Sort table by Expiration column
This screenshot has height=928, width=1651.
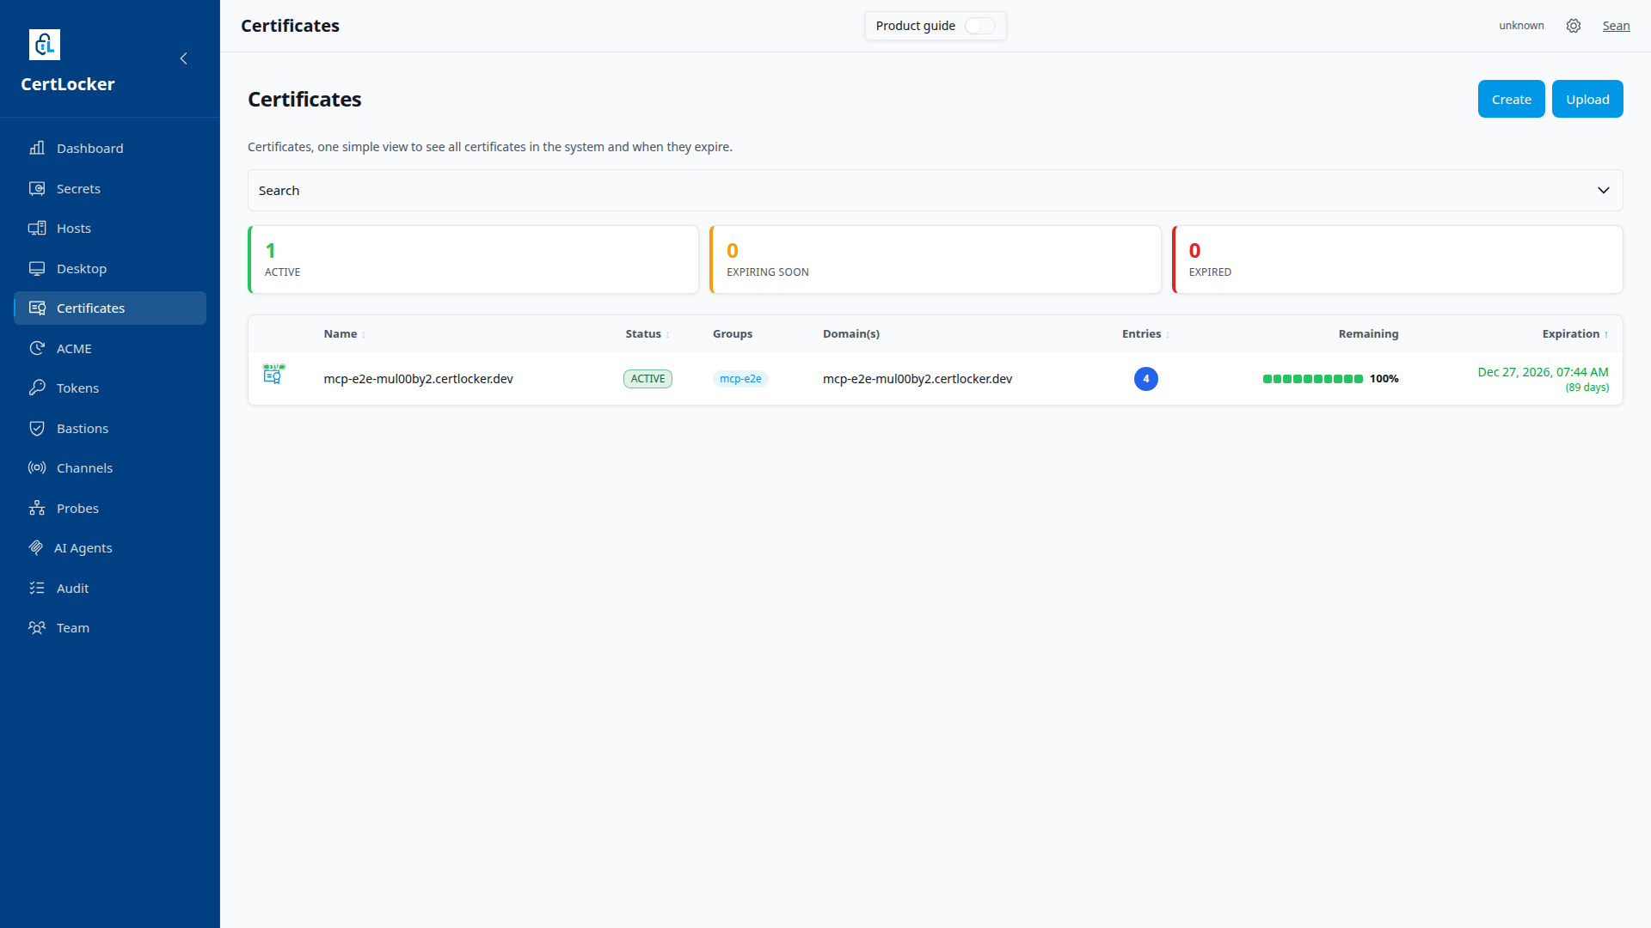[1575, 334]
